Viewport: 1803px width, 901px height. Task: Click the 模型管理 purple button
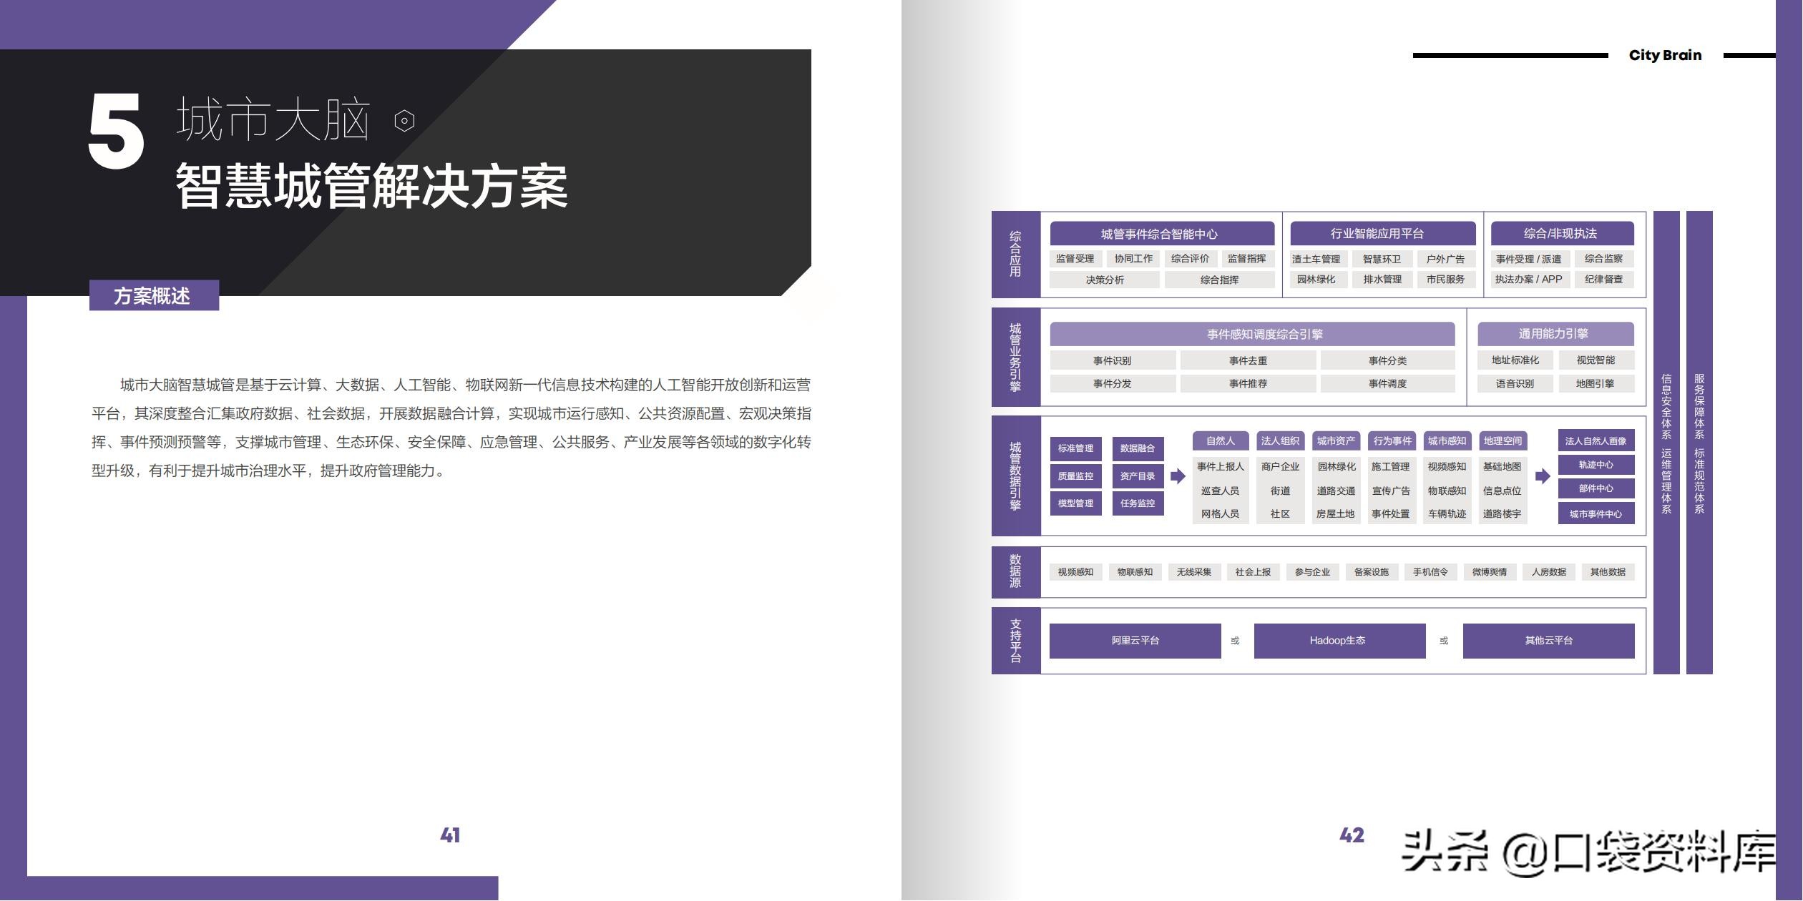pos(1076,503)
